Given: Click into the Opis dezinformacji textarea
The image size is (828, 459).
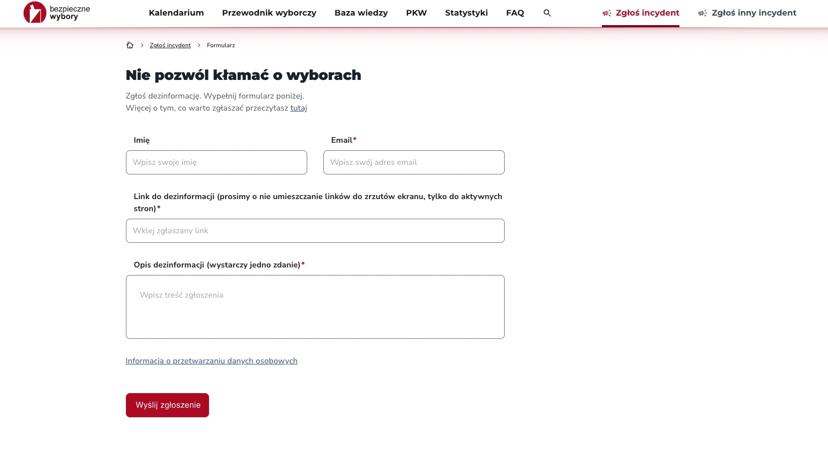Looking at the screenshot, I should tap(315, 307).
